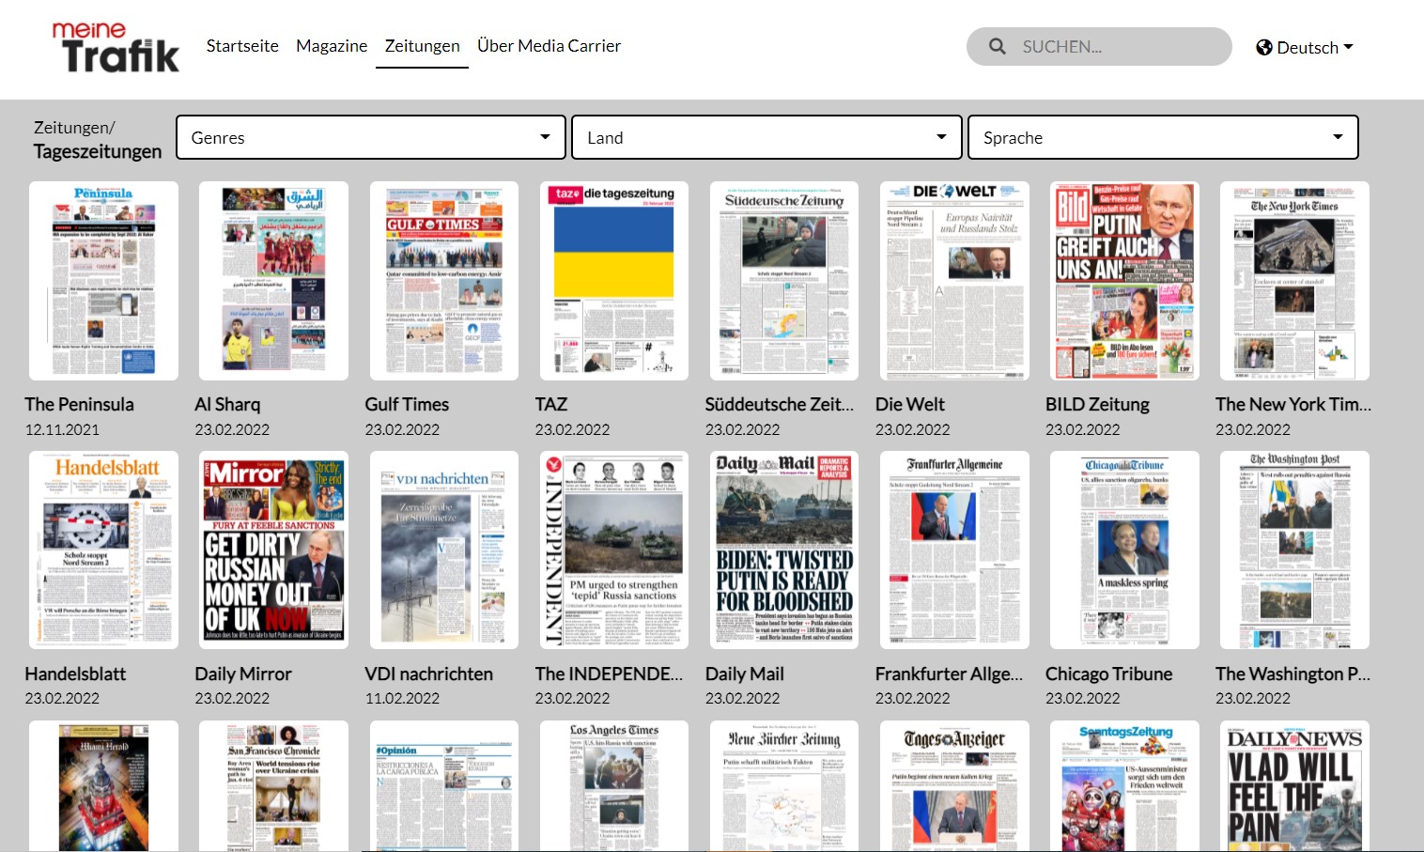Click The New York Tim... title link

1293,404
